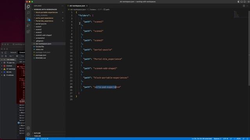The width and height of the screenshot is (250, 140).
Task: Click line number 25 in the gutter
Action: coord(71,87)
